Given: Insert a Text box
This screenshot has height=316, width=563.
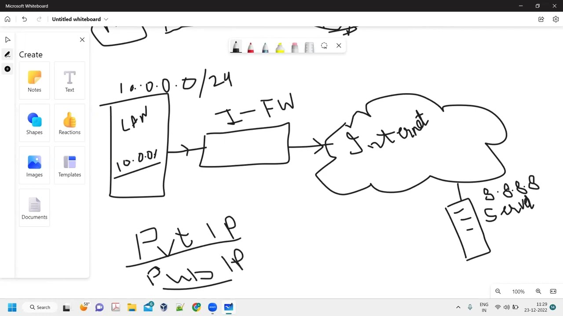Looking at the screenshot, I should [x=69, y=81].
